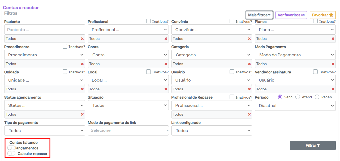Viewport: 340px width, 161px height.
Task: Clear the Todos tag under Status agendamento
Action: [82, 115]
